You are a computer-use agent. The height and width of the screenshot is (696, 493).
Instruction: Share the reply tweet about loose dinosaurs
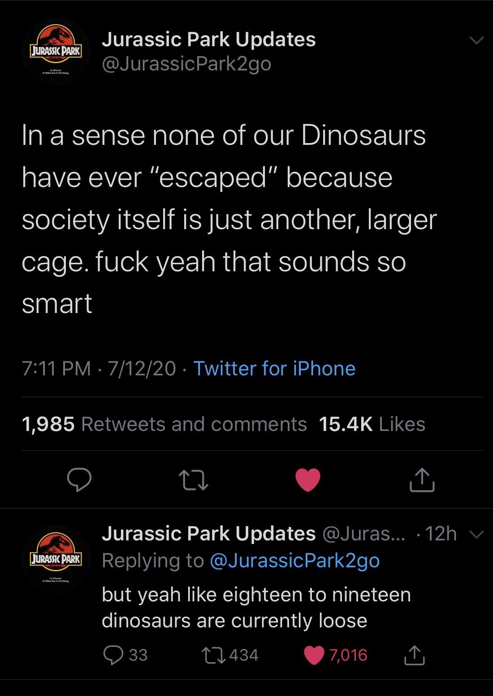pos(415,655)
